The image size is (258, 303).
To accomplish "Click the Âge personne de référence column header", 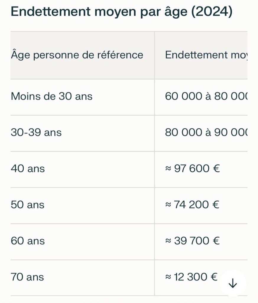I will (77, 55).
